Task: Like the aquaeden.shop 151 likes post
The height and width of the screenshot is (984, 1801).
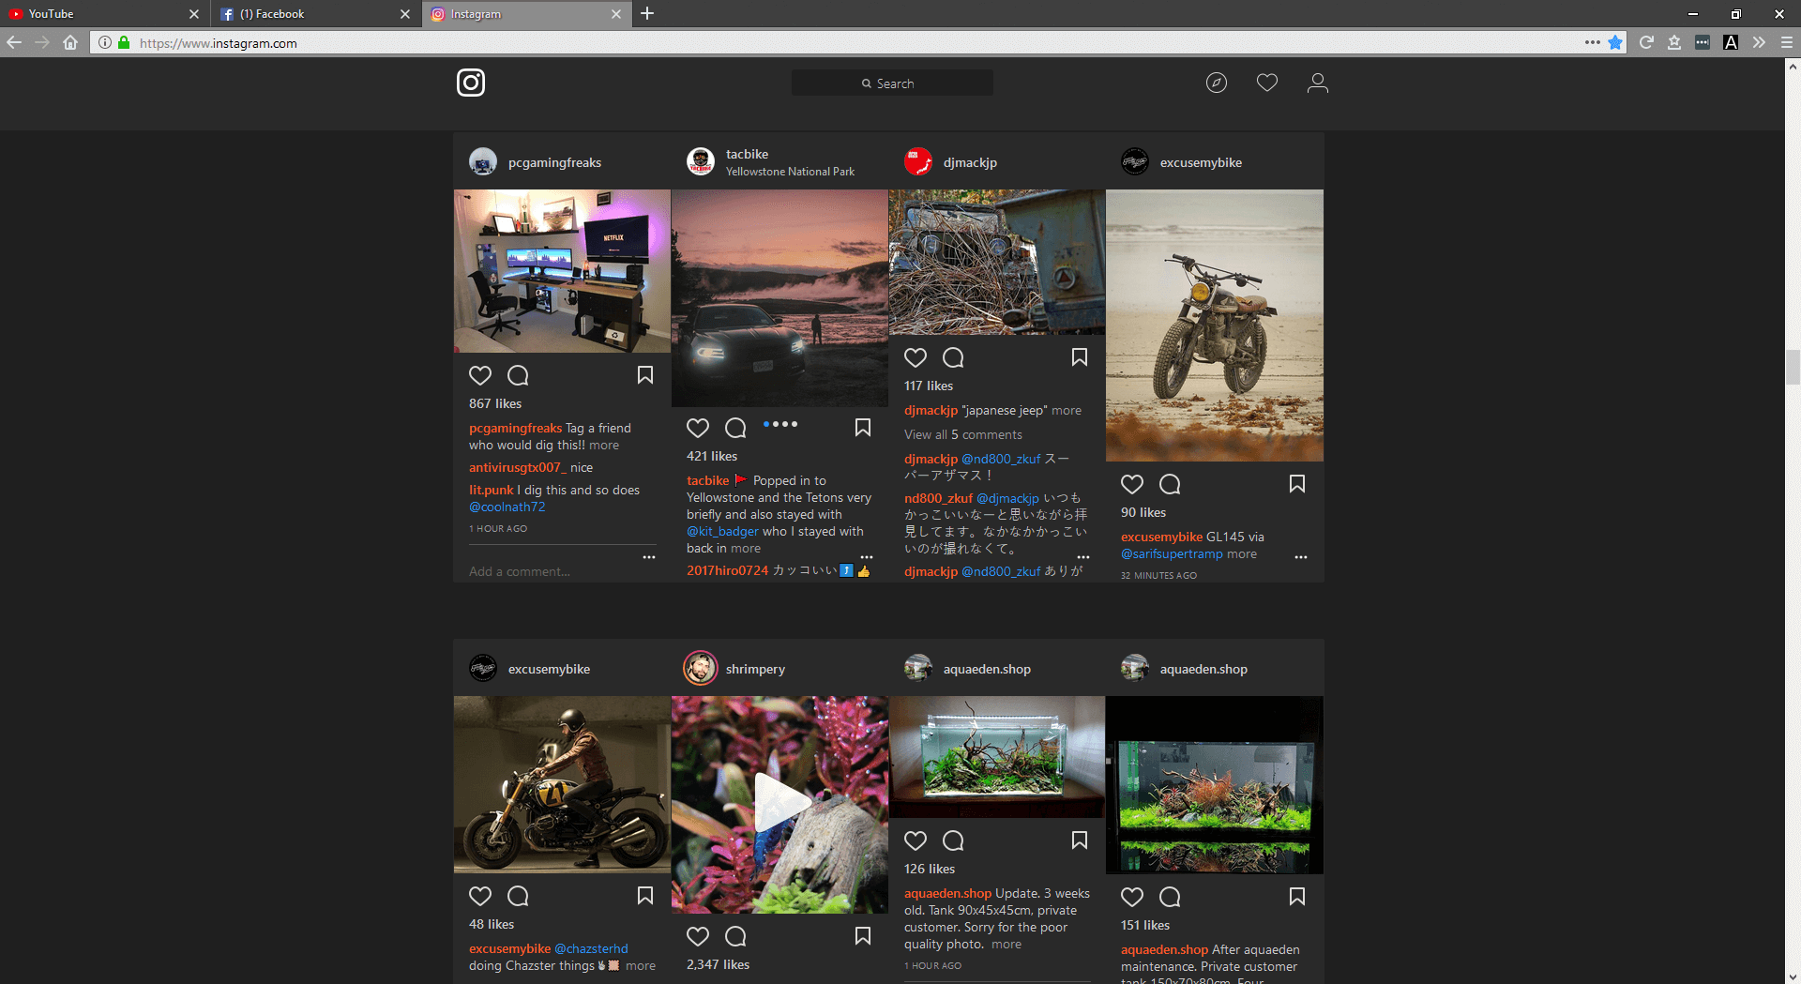Action: [x=1132, y=897]
